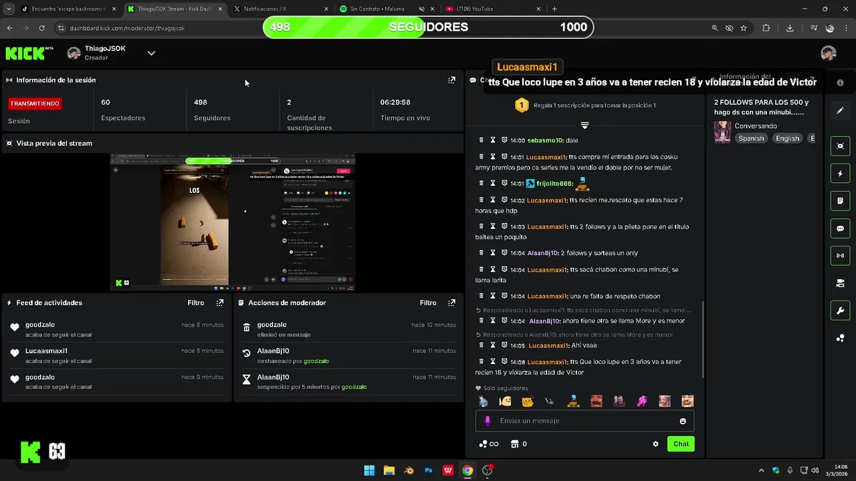The image size is (856, 481).
Task: Click the Spanish language tag
Action: tap(751, 138)
